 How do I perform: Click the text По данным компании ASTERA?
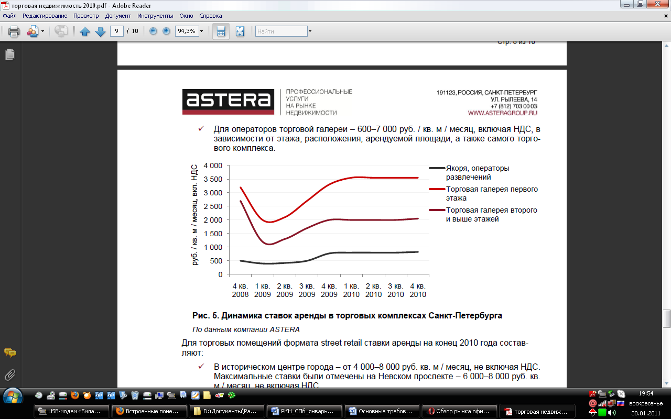246,329
